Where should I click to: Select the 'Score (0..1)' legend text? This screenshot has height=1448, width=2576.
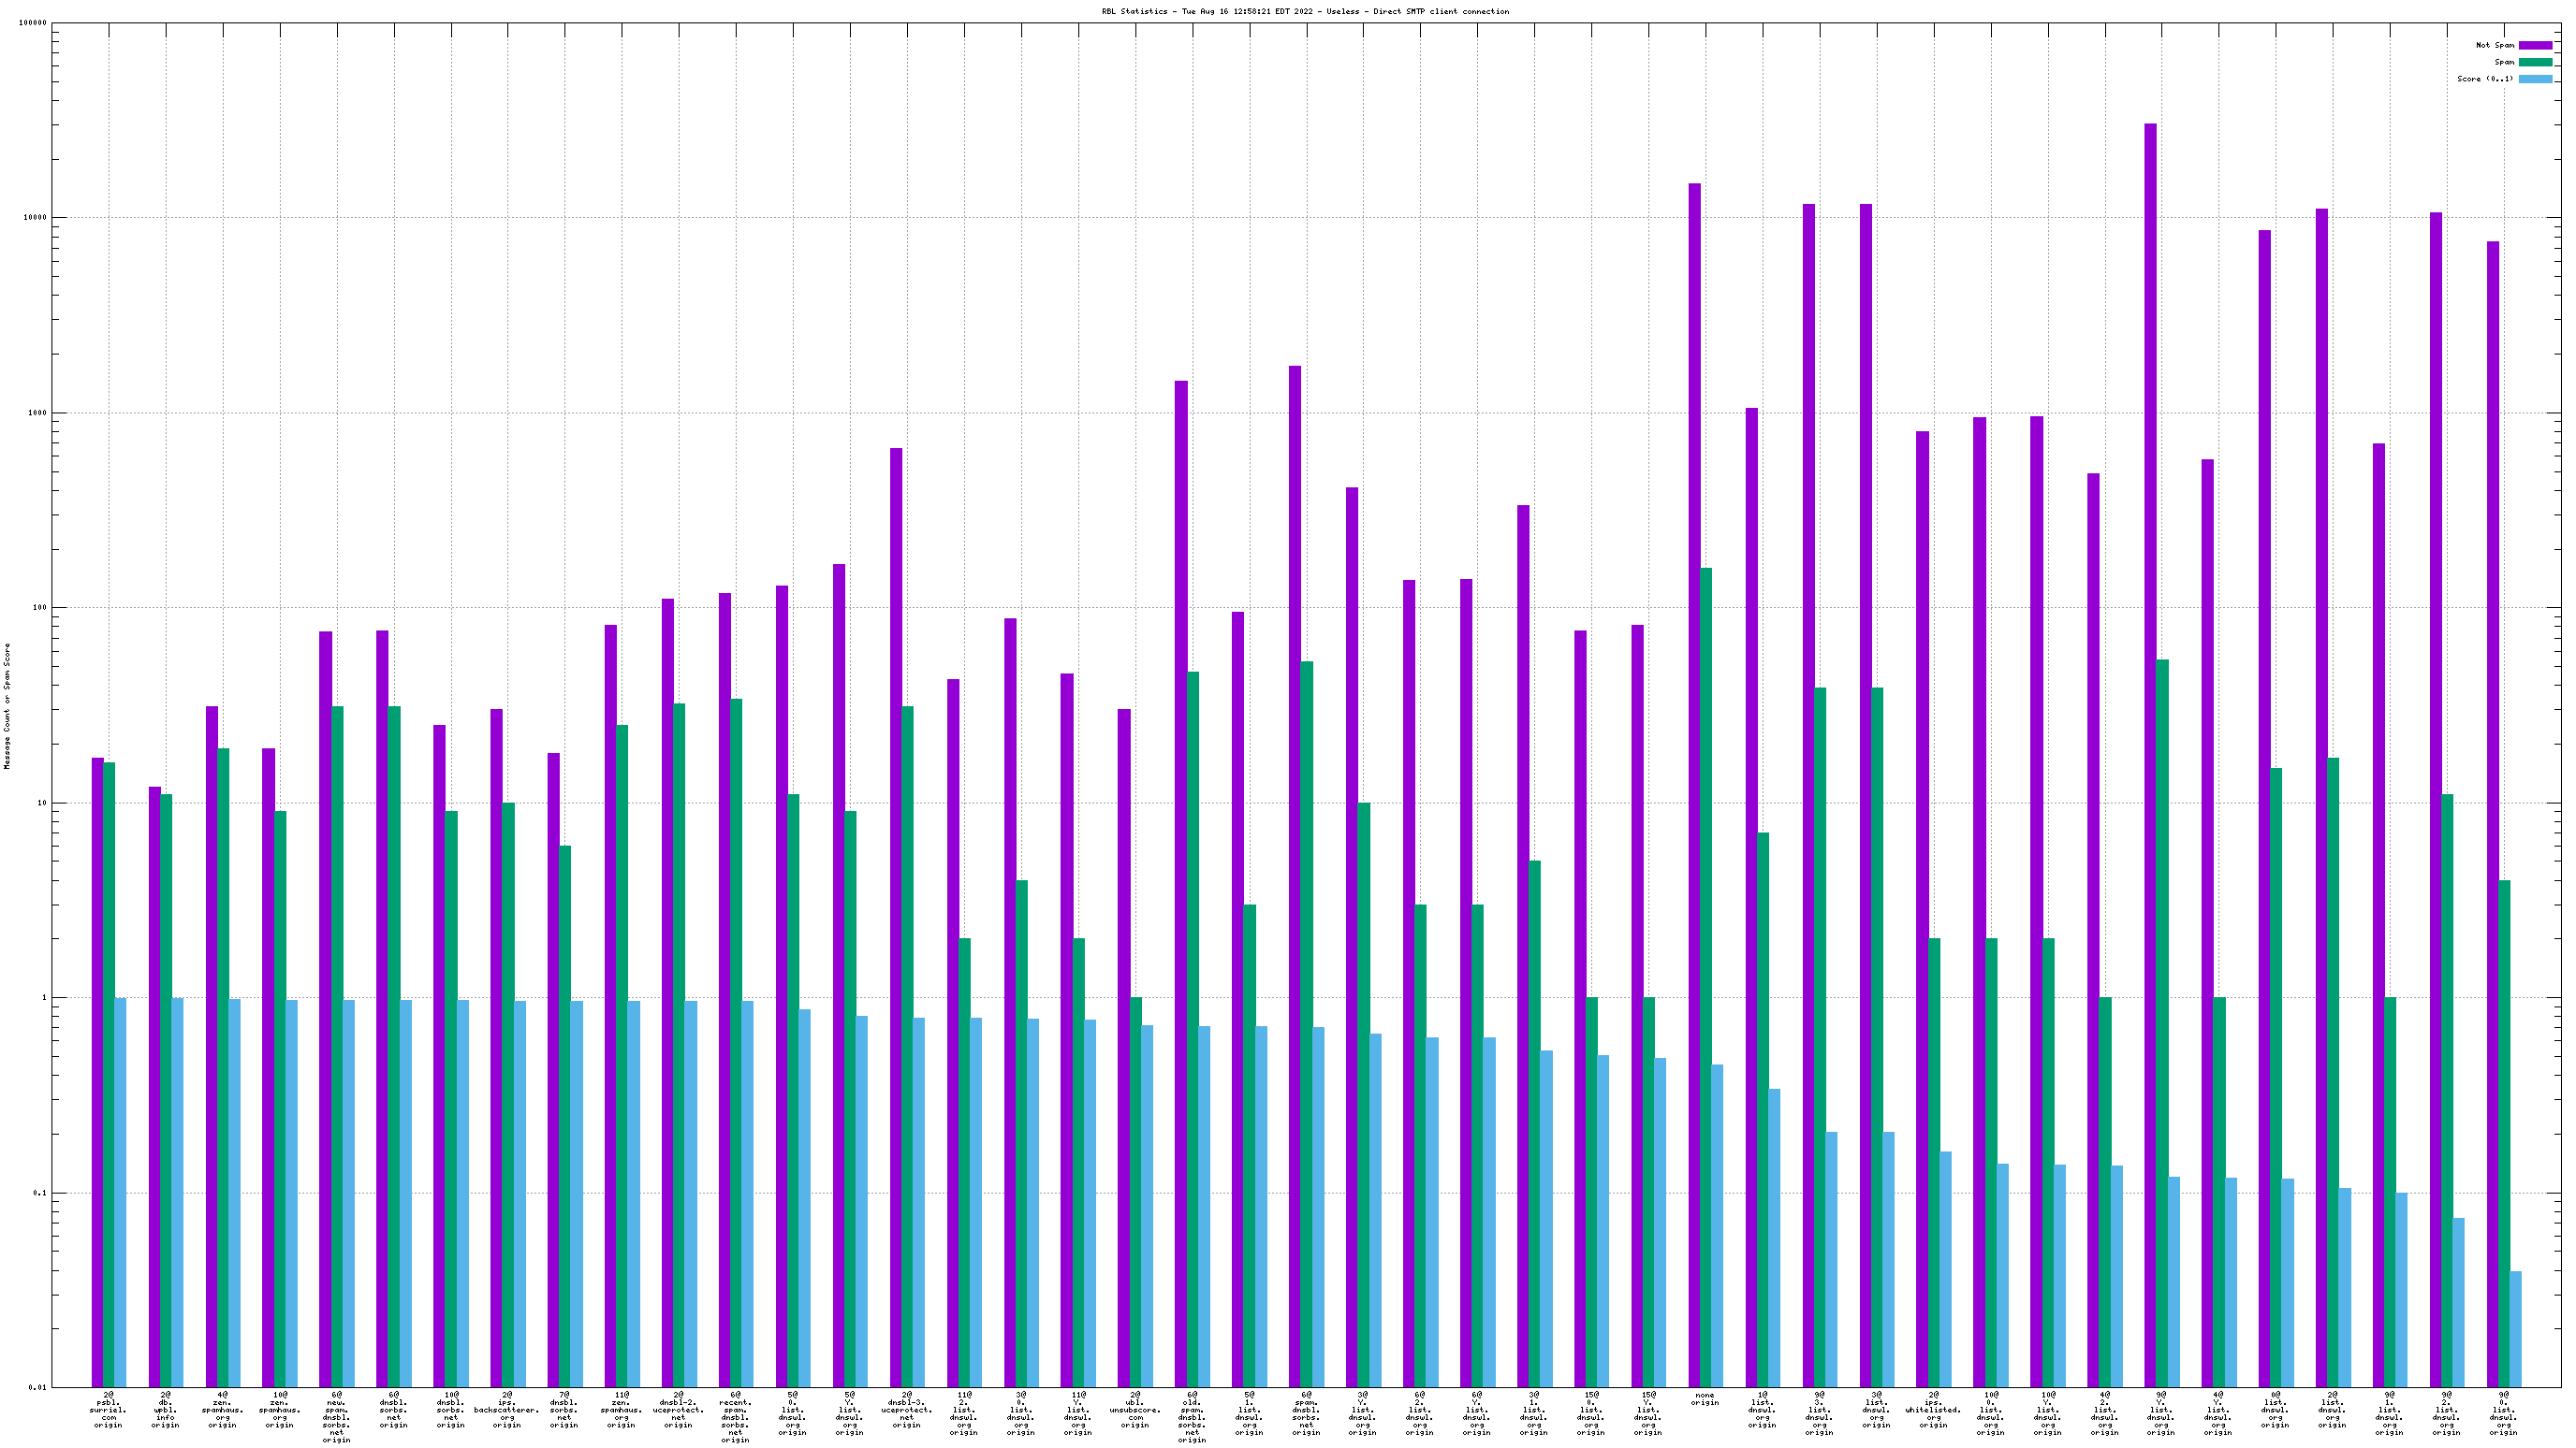pyautogui.click(x=2484, y=79)
